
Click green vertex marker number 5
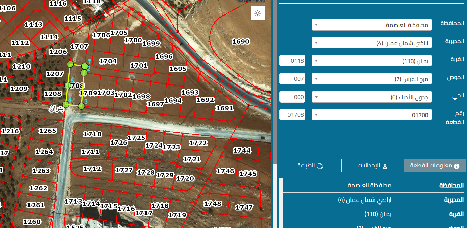[67, 85]
